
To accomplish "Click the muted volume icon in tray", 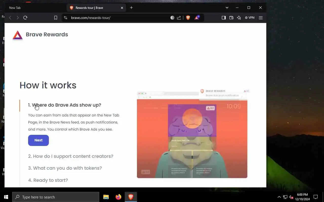I will click(291, 197).
